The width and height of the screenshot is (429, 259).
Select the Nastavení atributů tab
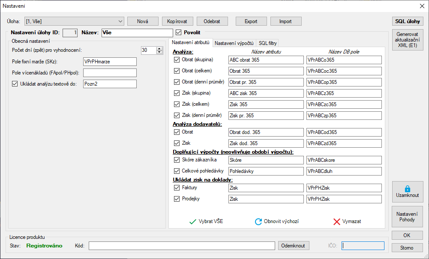pos(190,42)
